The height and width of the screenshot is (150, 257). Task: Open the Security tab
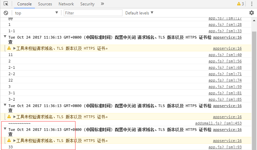click(87, 4)
